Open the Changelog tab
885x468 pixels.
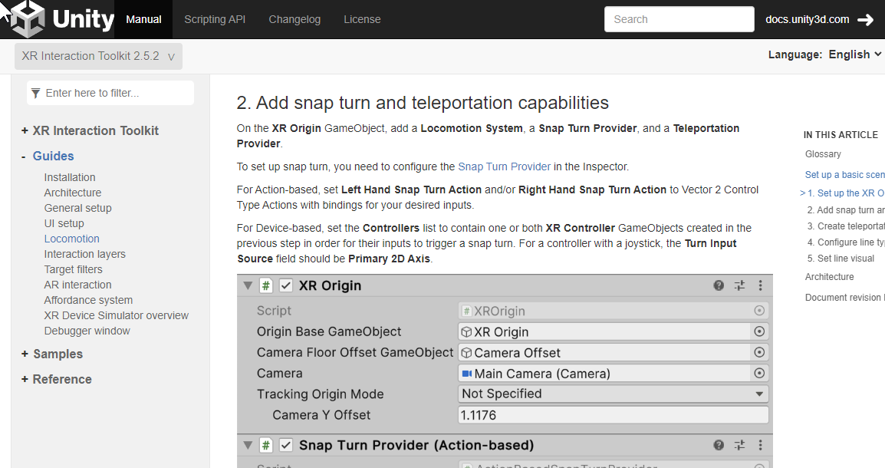294,19
